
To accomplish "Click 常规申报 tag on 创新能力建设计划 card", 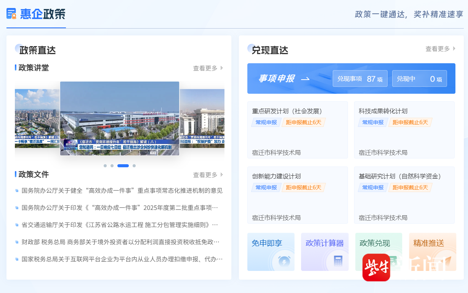I will tap(266, 187).
